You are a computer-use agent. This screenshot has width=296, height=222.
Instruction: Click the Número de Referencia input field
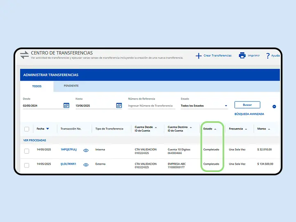coord(152,106)
